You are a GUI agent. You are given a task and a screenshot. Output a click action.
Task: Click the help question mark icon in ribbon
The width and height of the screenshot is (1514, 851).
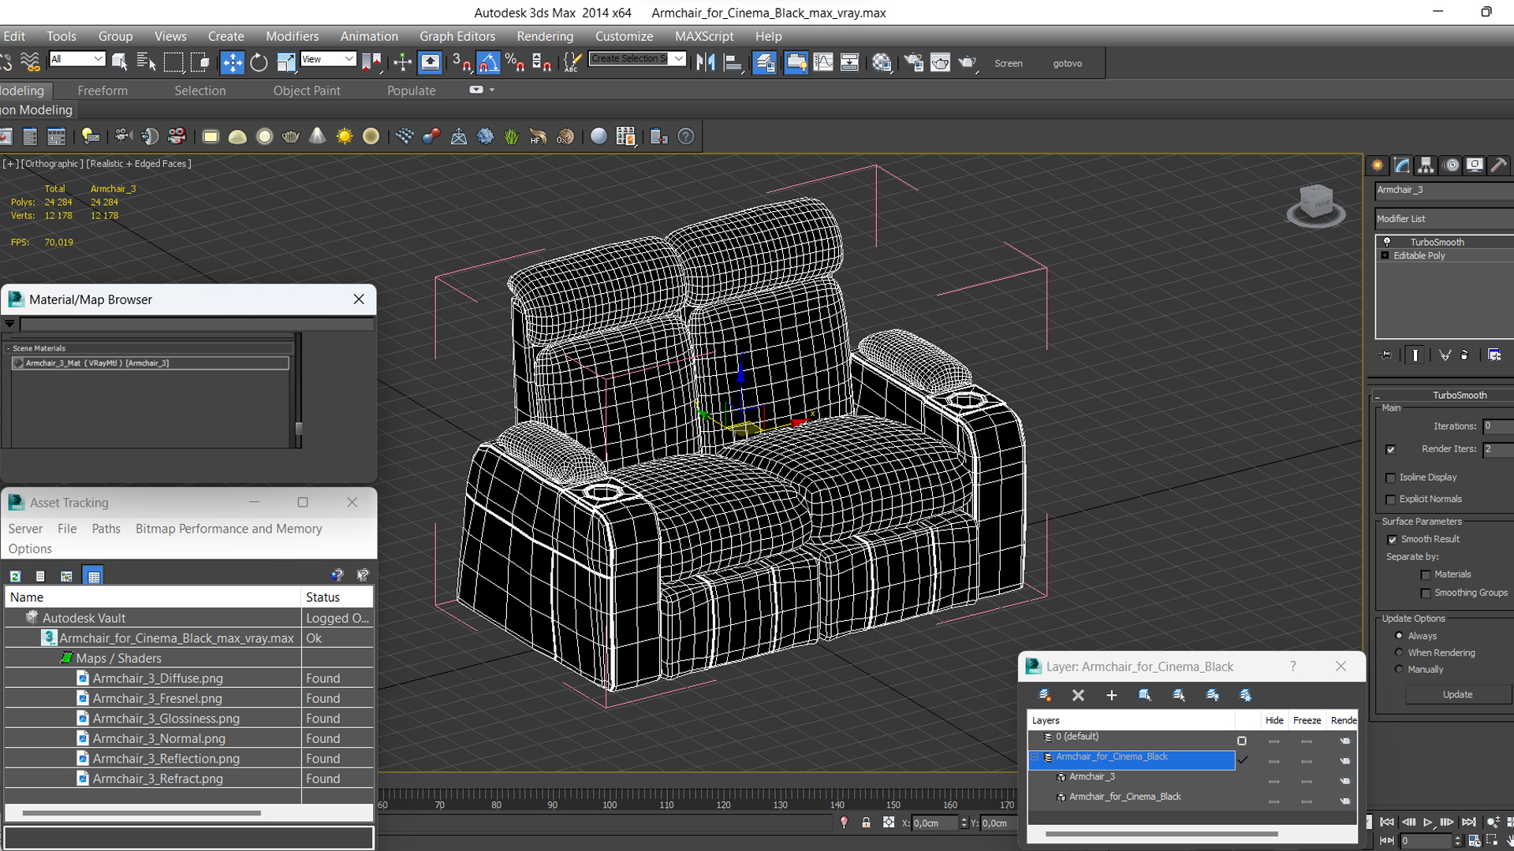686,136
